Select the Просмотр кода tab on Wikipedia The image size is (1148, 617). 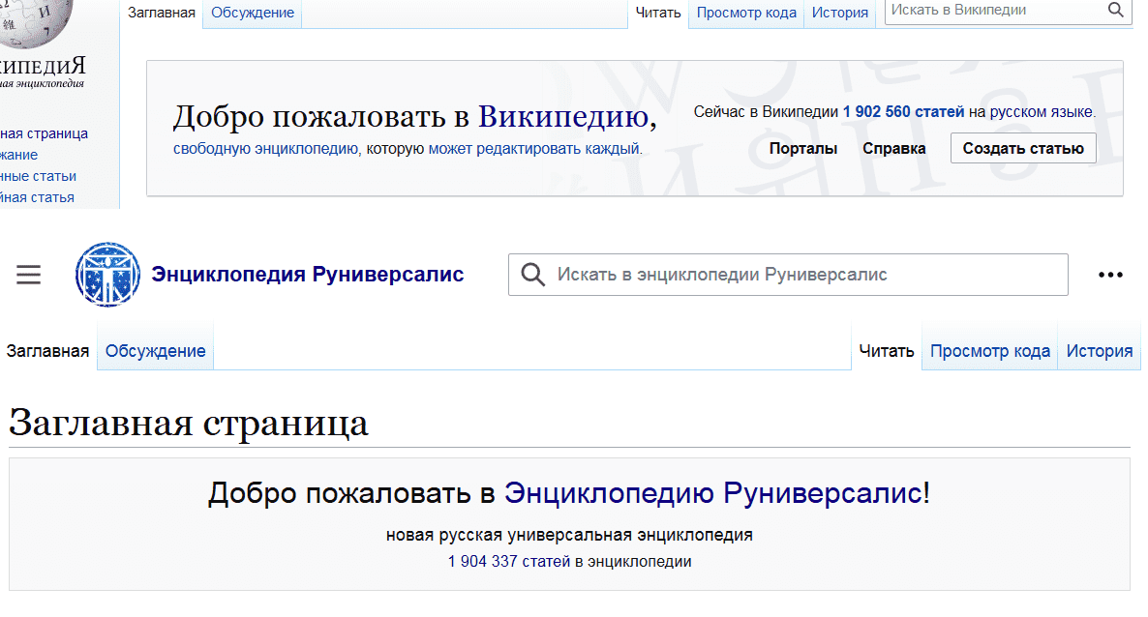(745, 13)
